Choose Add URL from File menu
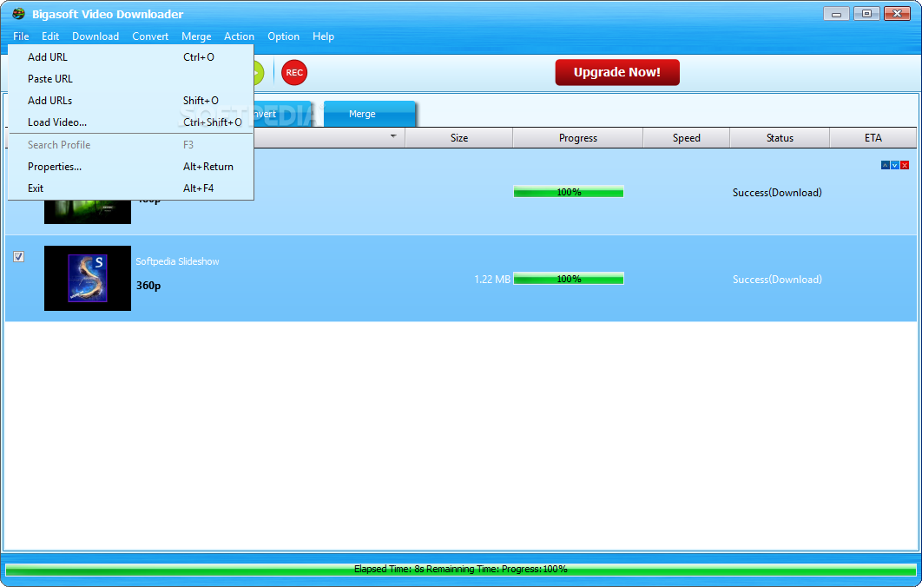 (130, 57)
